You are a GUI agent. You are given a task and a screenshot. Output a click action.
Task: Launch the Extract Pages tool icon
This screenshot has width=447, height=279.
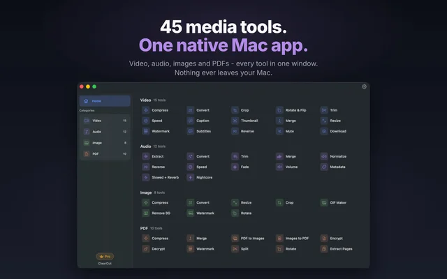point(324,249)
